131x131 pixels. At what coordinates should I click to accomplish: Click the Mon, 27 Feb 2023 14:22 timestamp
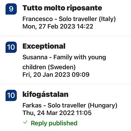[x=58, y=26]
